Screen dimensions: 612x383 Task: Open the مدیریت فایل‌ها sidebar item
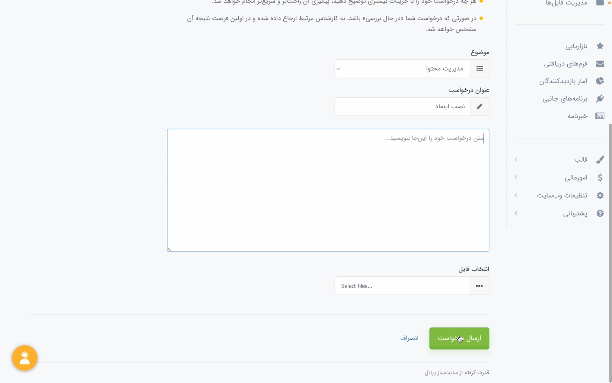point(566,3)
